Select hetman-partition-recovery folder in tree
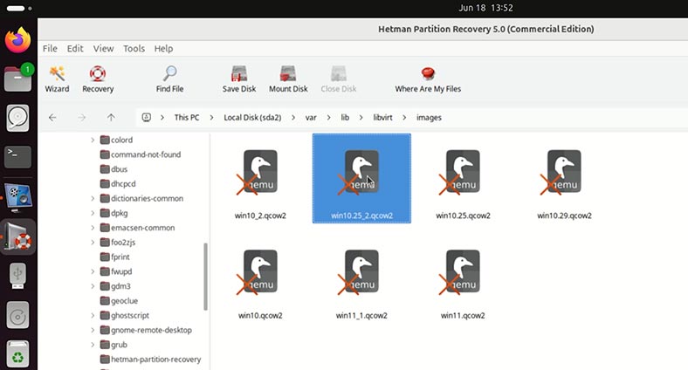The height and width of the screenshot is (370, 688). [150, 359]
